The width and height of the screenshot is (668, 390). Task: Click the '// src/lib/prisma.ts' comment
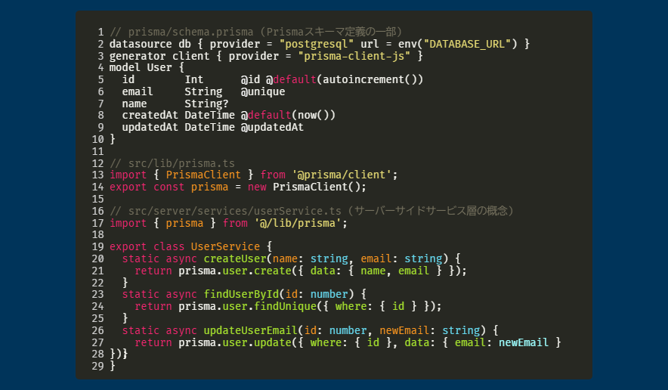click(172, 163)
